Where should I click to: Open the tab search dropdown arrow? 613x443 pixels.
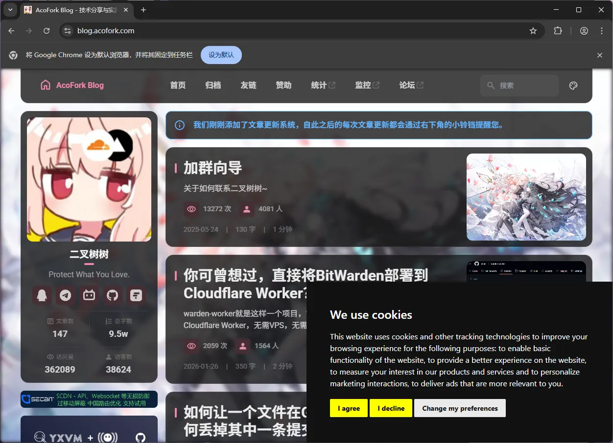[x=10, y=10]
